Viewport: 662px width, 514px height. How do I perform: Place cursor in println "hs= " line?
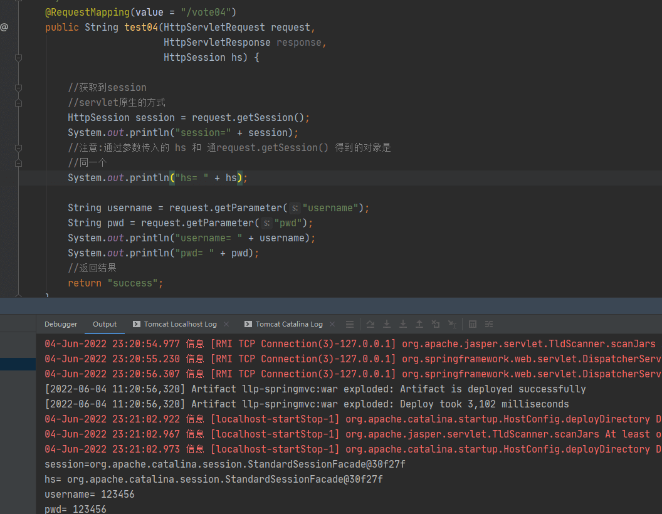click(157, 178)
